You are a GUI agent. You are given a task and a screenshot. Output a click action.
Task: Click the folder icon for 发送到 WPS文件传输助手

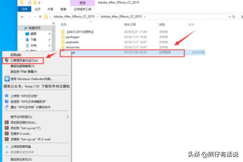[x=6, y=101]
